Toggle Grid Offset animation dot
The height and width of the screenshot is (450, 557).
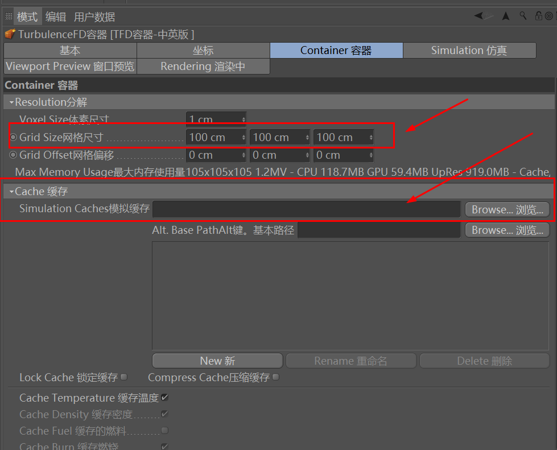tap(13, 155)
